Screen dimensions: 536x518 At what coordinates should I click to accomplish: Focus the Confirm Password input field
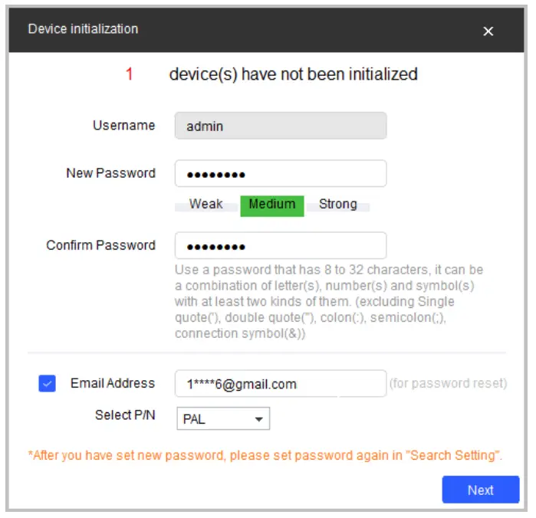[280, 246]
